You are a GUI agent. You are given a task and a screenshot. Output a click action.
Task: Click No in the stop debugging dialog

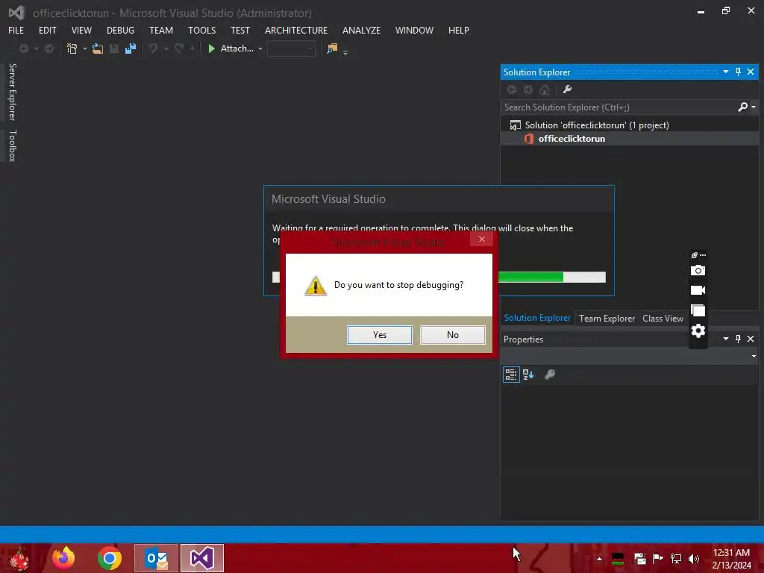tap(453, 335)
